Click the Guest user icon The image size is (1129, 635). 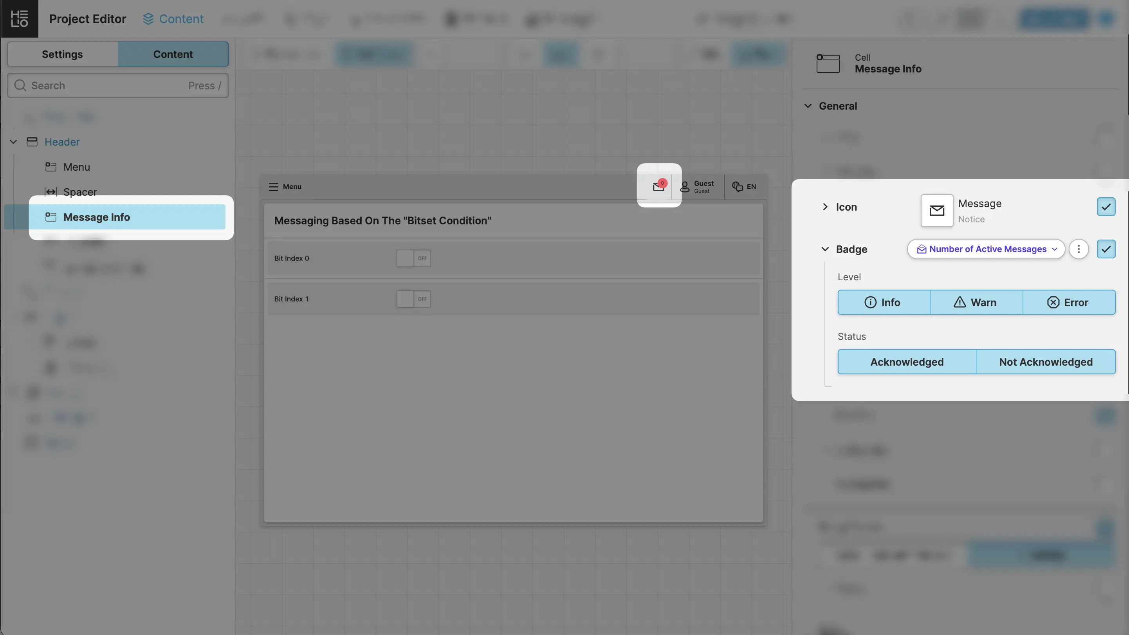pyautogui.click(x=685, y=187)
